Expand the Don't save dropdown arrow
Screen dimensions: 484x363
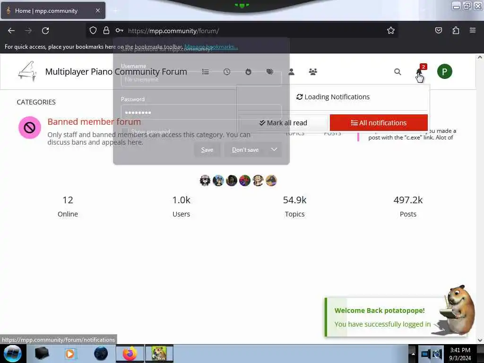pyautogui.click(x=274, y=149)
